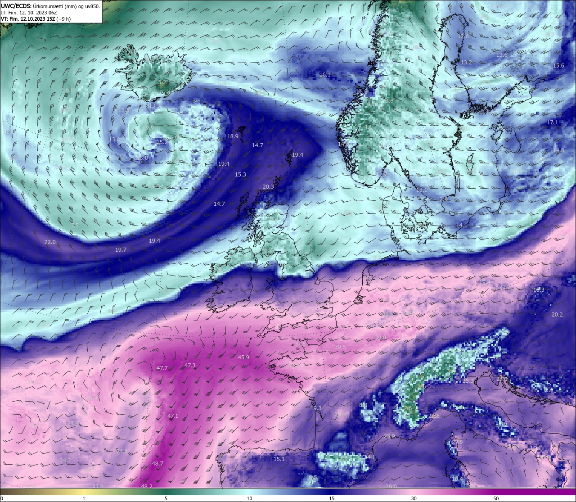Click the 45.9 value label
The image size is (576, 502).
click(243, 357)
